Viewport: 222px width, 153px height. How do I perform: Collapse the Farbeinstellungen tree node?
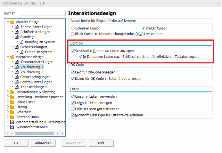(13, 47)
